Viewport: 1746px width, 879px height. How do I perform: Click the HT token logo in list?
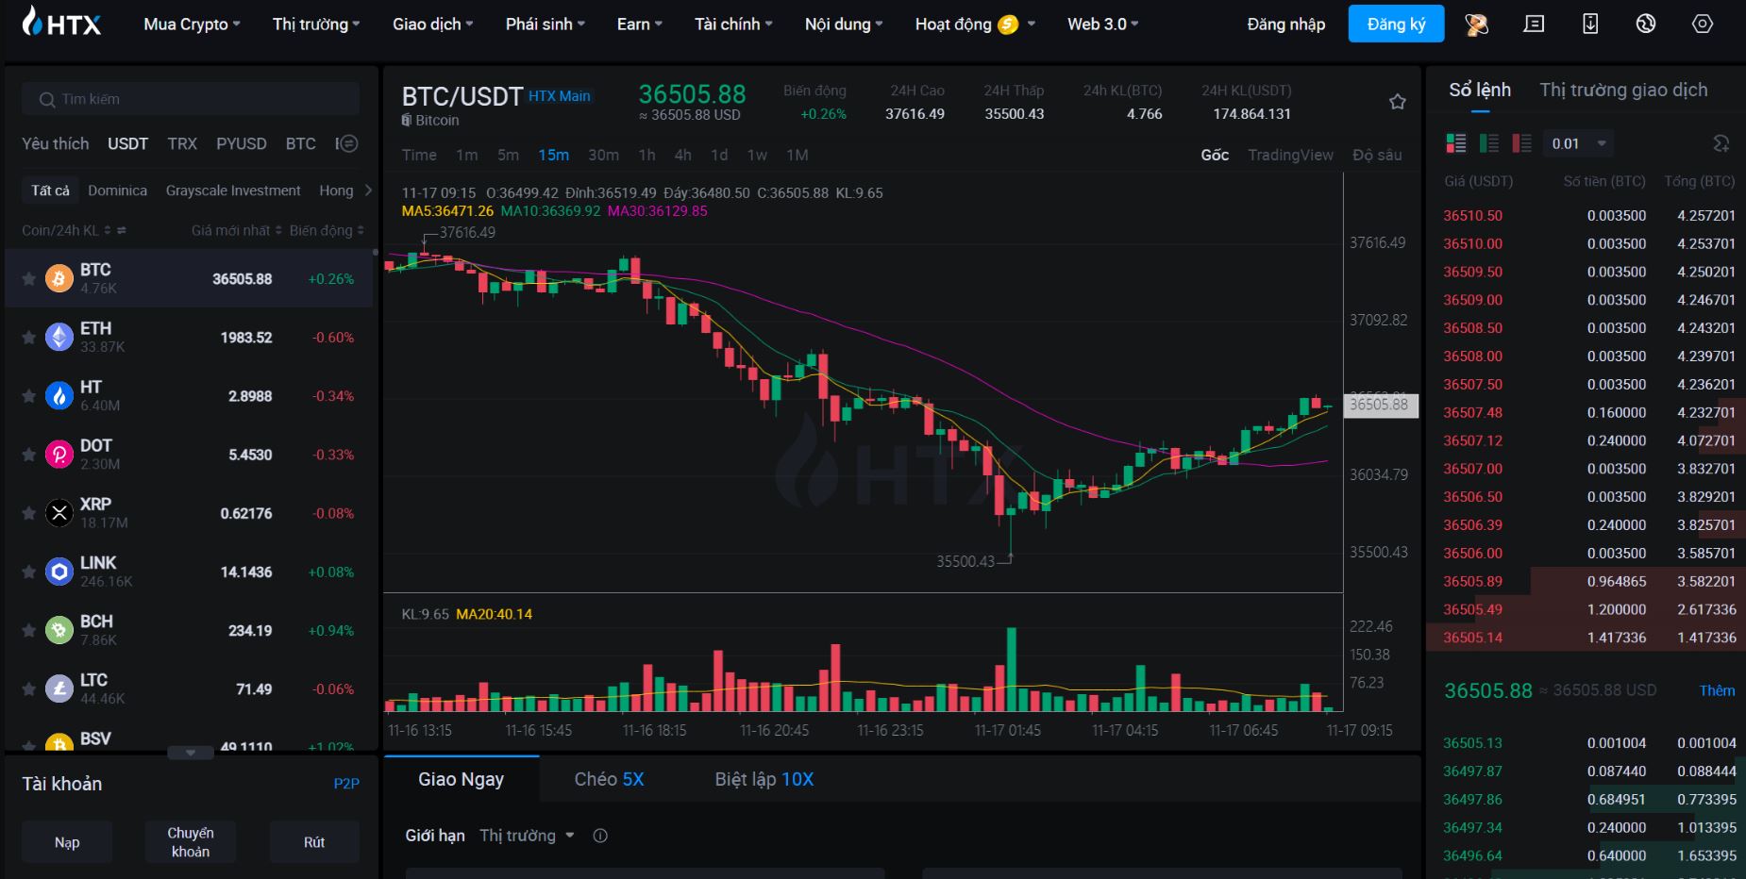(59, 395)
